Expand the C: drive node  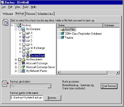tap(20, 37)
